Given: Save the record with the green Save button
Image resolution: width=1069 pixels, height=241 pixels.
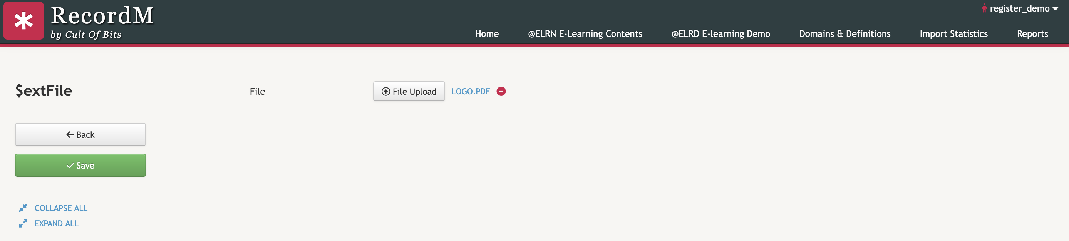Looking at the screenshot, I should pos(80,165).
